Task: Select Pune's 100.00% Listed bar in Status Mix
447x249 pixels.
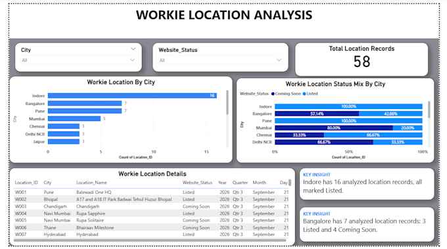Action: pyautogui.click(x=348, y=121)
